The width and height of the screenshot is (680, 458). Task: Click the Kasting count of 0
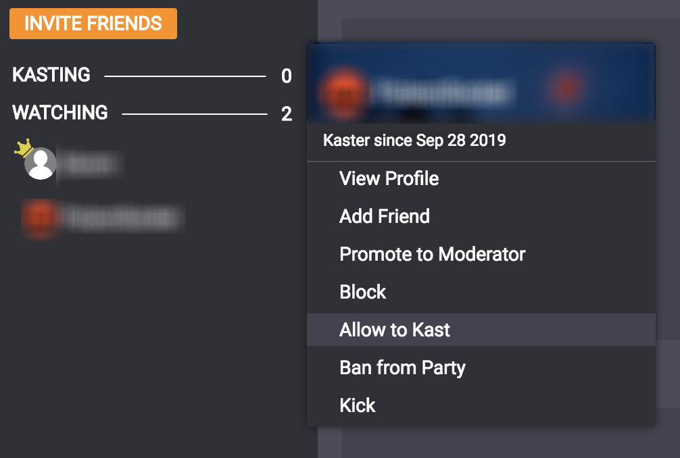coord(287,76)
